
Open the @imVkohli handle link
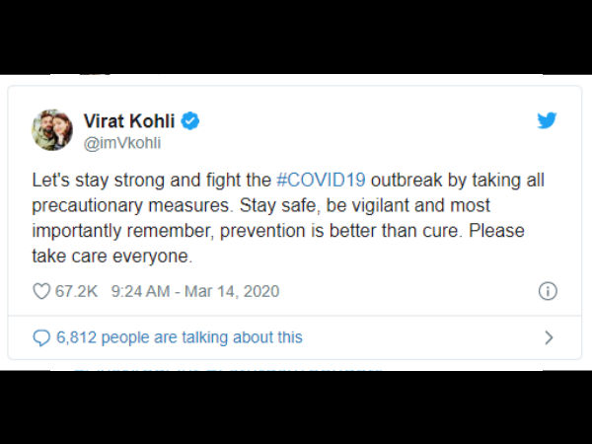(x=122, y=143)
